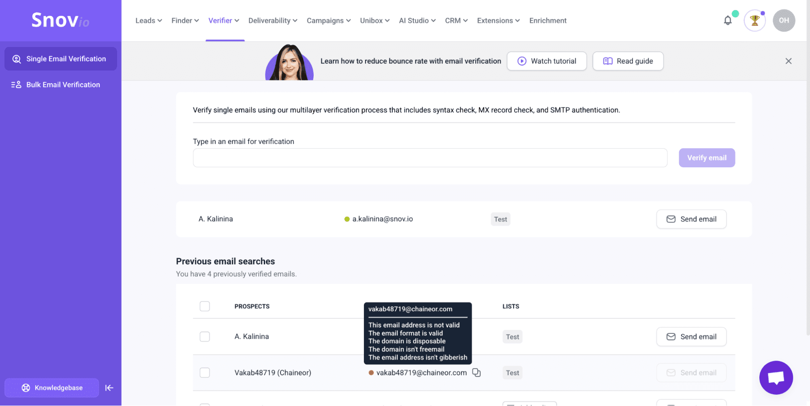810x406 pixels.
Task: Open the Campaigns dropdown menu
Action: point(329,20)
